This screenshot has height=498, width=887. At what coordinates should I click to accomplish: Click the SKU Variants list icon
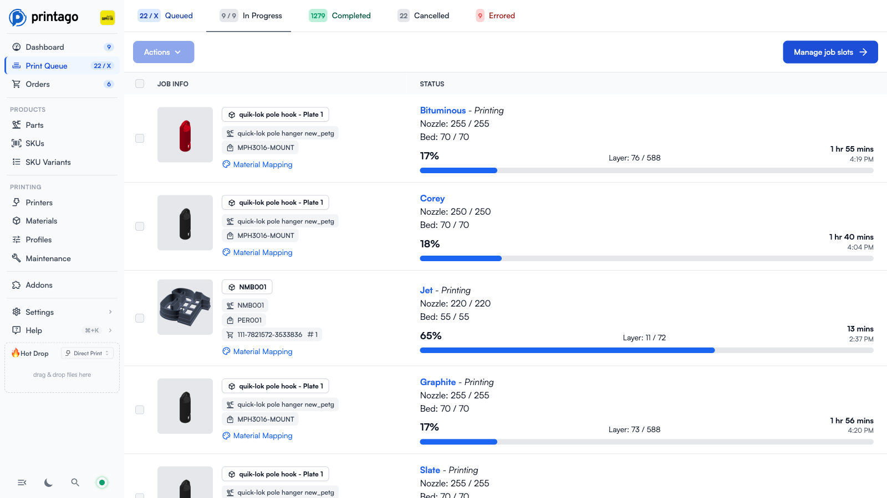pos(17,162)
